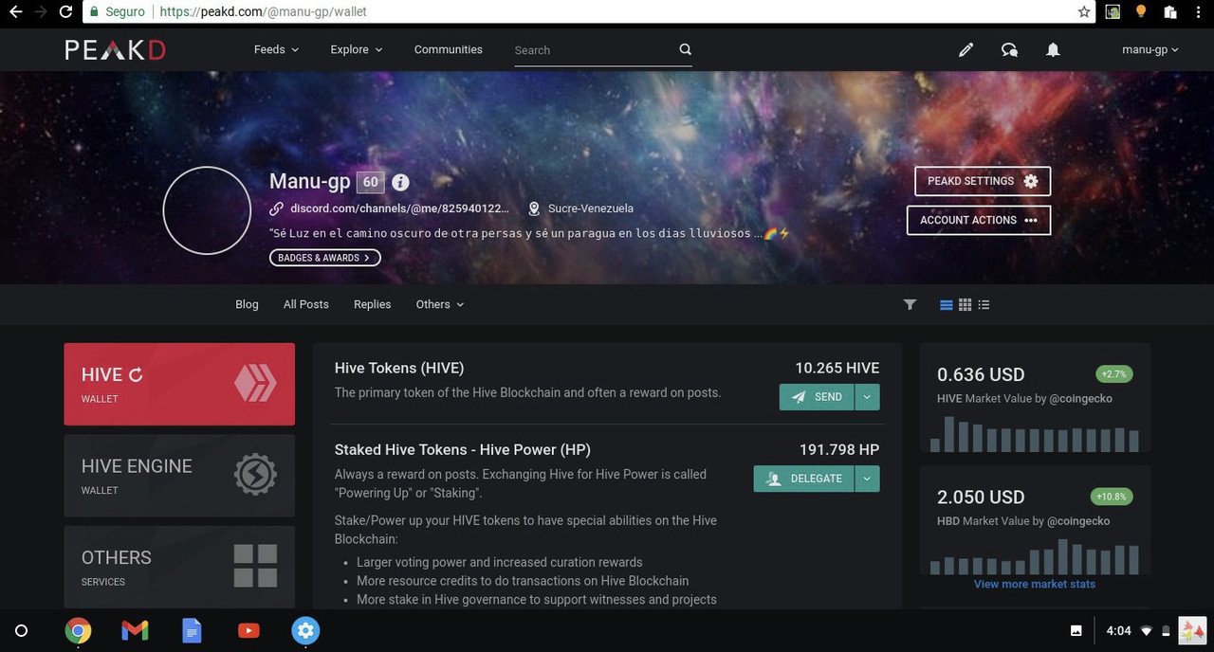
Task: Open Google Docs from the shelf
Action: 192,630
